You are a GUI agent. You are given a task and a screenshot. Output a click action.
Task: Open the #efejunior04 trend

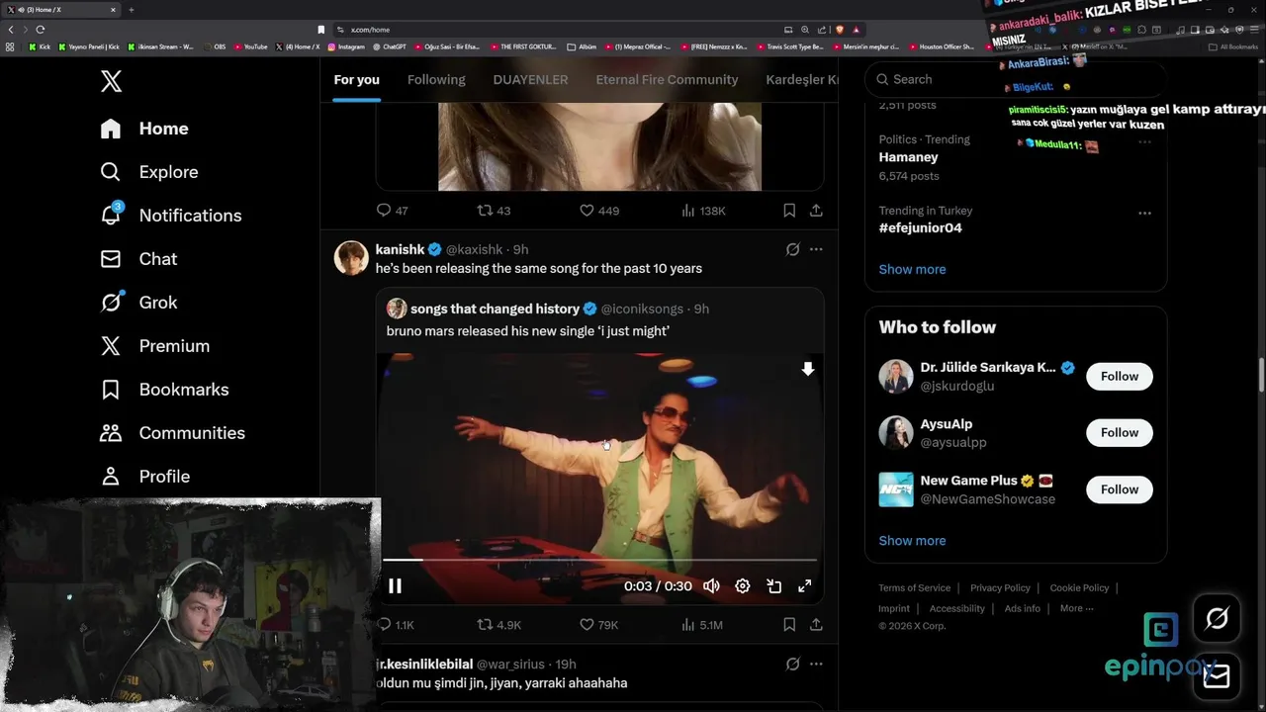920,228
